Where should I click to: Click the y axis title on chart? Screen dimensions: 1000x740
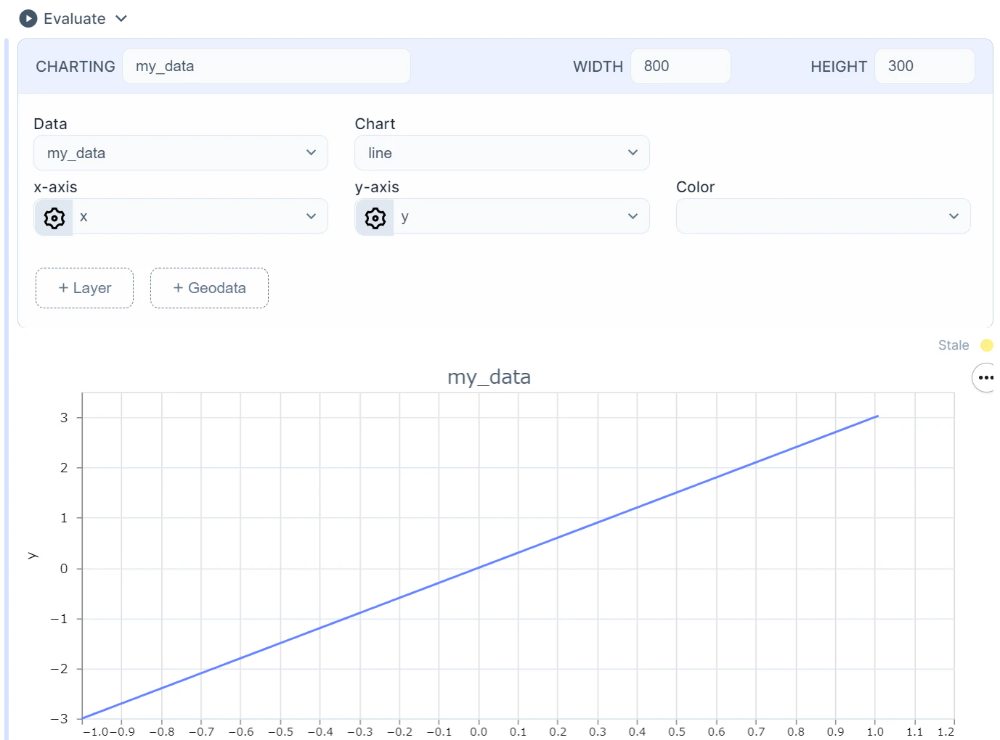(33, 556)
